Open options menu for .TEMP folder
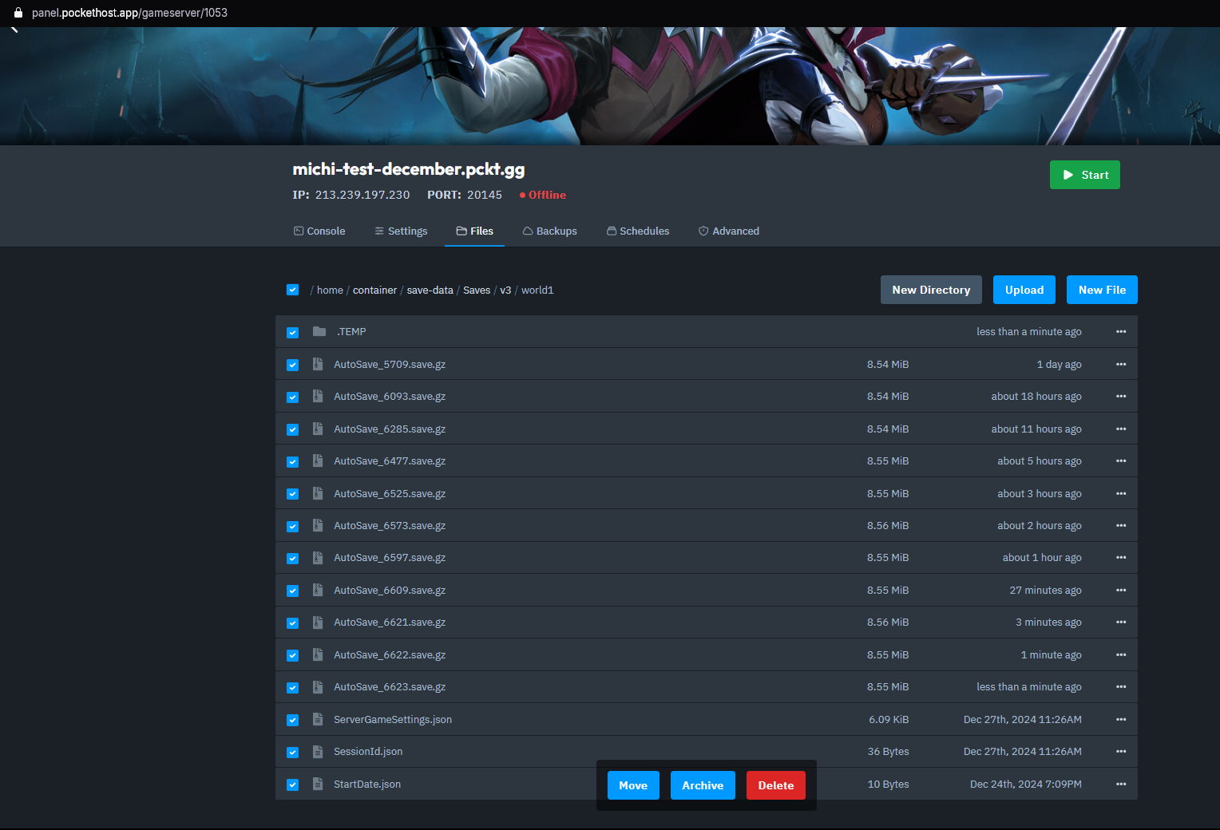The width and height of the screenshot is (1220, 830). tap(1121, 331)
